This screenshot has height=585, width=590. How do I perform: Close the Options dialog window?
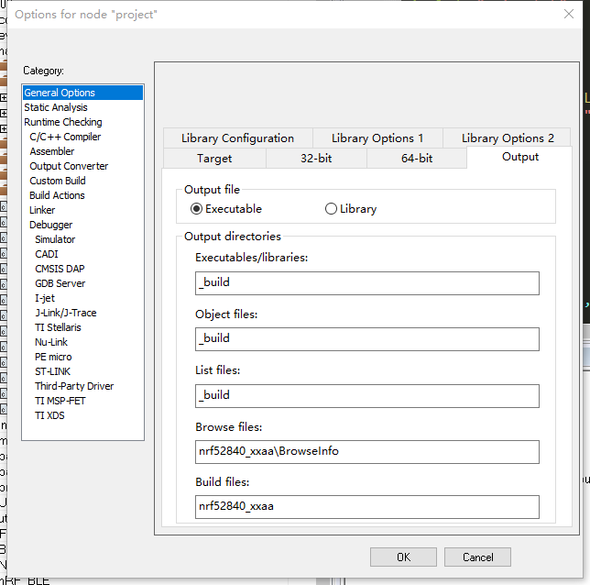coord(569,13)
